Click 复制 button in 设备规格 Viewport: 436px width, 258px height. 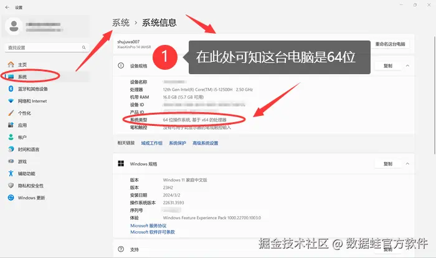tap(388, 65)
